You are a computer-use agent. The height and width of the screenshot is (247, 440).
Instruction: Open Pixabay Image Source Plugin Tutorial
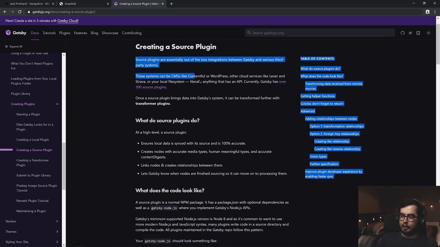tap(37, 188)
